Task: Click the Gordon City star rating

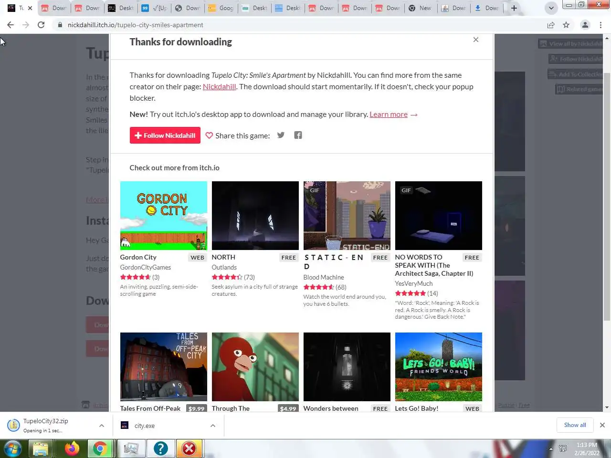Action: pyautogui.click(x=135, y=277)
